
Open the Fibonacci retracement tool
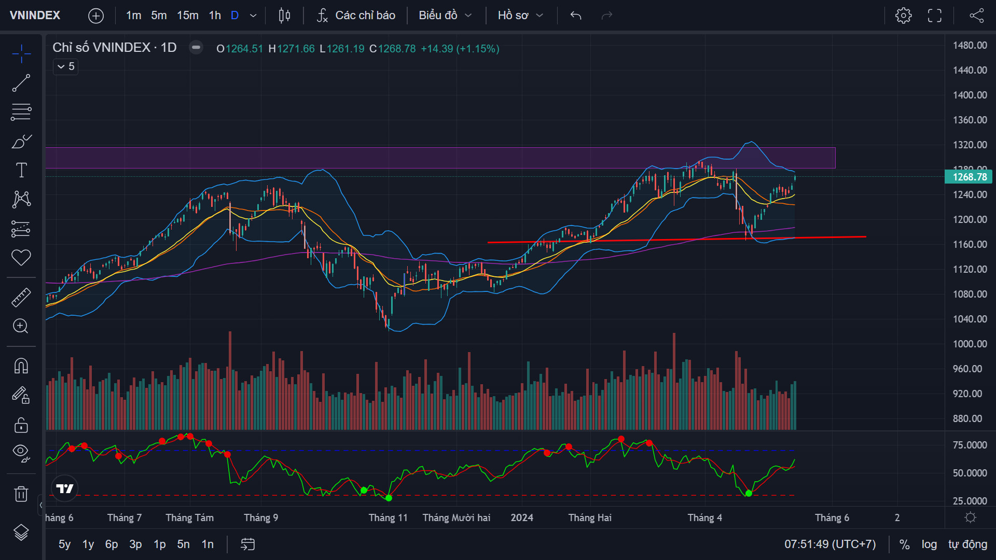(x=21, y=112)
